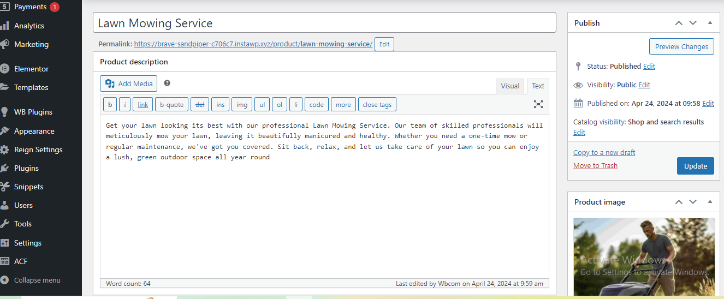Open Reign Settings menu item
This screenshot has width=724, height=299.
coord(38,149)
